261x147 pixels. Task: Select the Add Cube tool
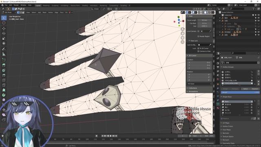[x=4, y=60]
